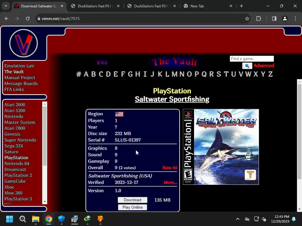Click the Find a game search field
This screenshot has height=226, width=302.
(x=252, y=59)
